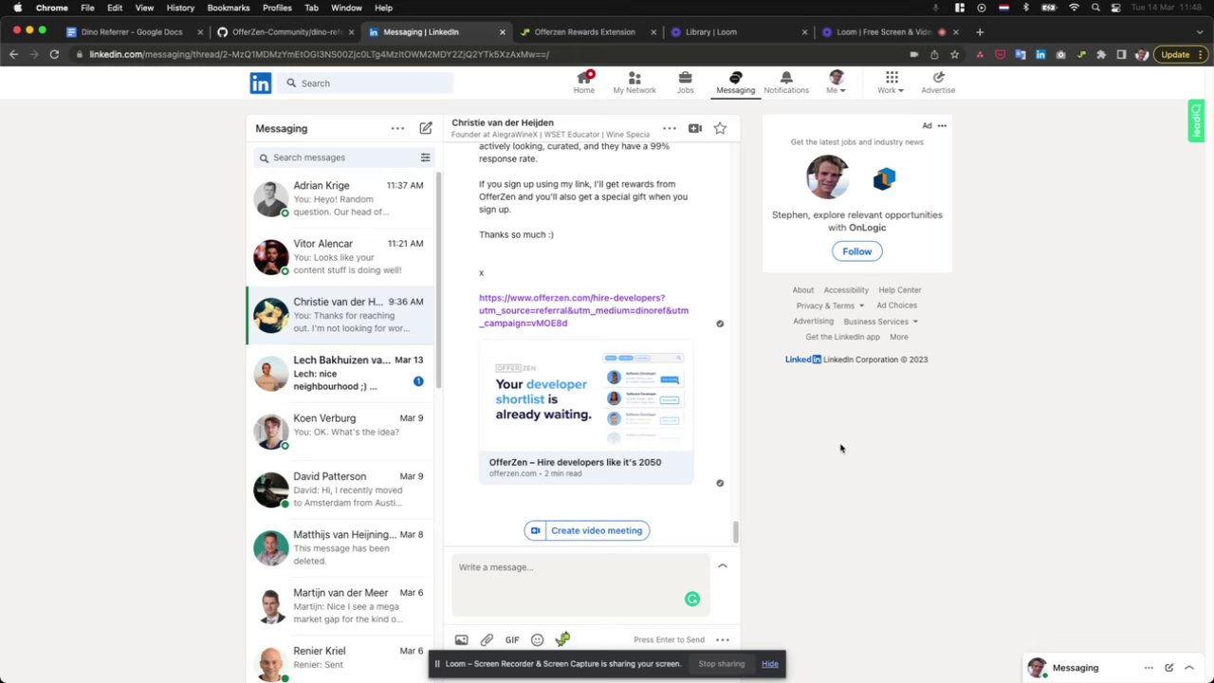This screenshot has width=1214, height=683.
Task: Click the LinkedIn search field
Action: click(365, 83)
